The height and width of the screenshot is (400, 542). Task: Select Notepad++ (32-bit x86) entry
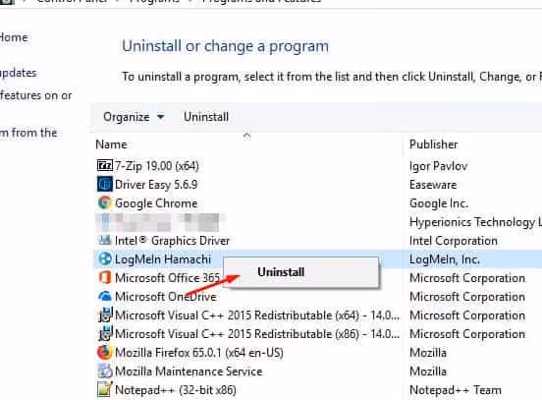coord(175,390)
